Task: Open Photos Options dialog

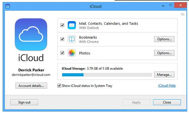Action: 164,53
